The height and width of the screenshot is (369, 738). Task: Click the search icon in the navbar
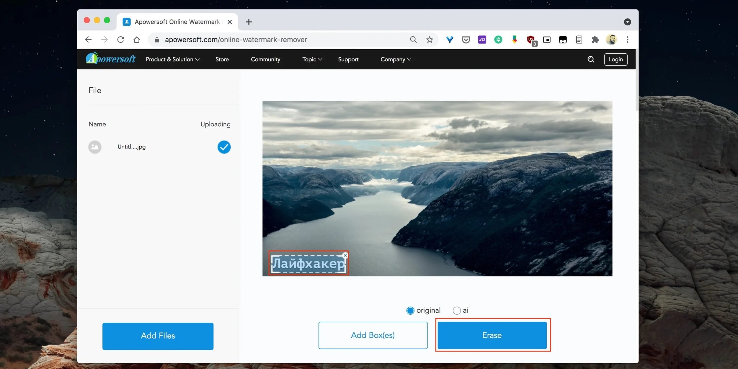pos(590,59)
